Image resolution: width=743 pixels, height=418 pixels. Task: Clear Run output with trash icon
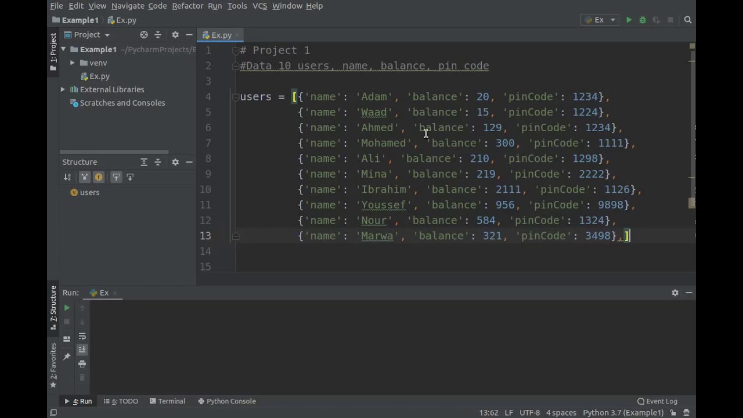pos(82,377)
